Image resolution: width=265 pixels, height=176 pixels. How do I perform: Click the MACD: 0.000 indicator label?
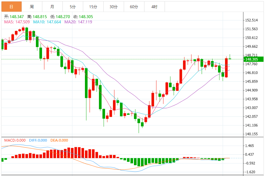tap(15, 140)
